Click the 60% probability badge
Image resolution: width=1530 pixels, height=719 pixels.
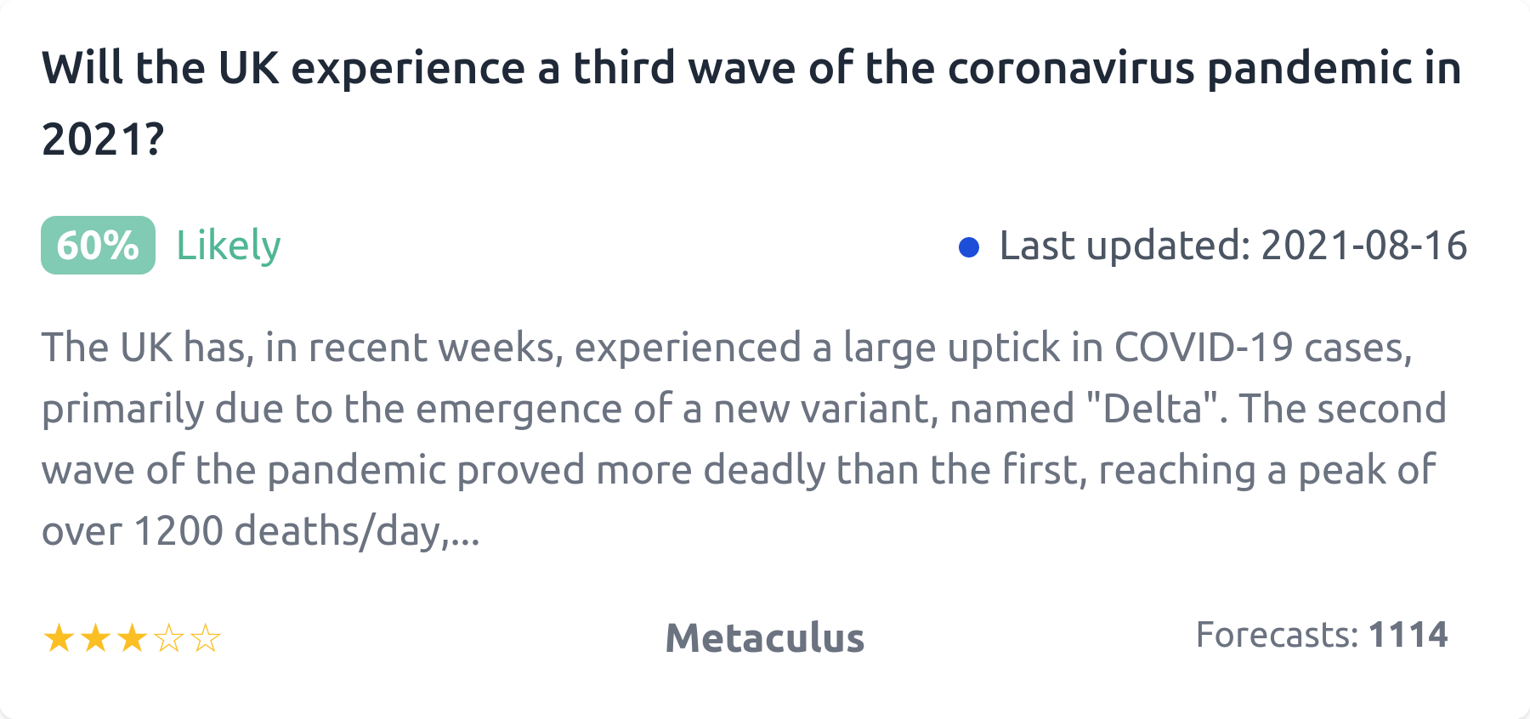point(98,246)
